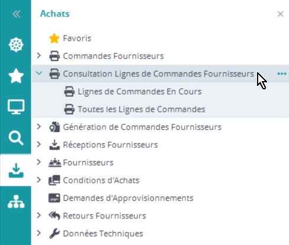This screenshot has width=289, height=245.
Task: Click the three-dots options for Consultation Lignes
Action: pos(282,74)
